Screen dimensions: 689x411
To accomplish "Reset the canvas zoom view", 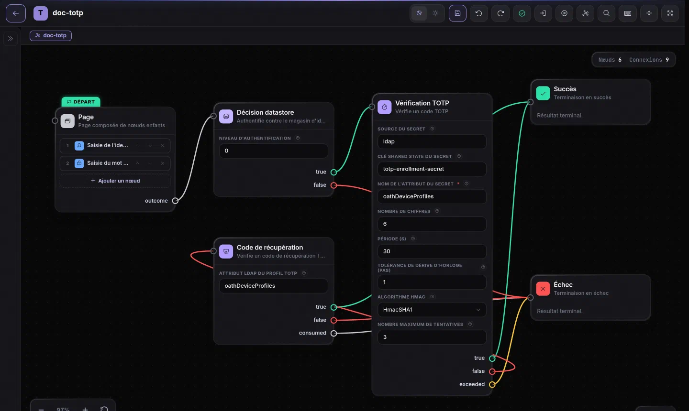I will [x=104, y=409].
